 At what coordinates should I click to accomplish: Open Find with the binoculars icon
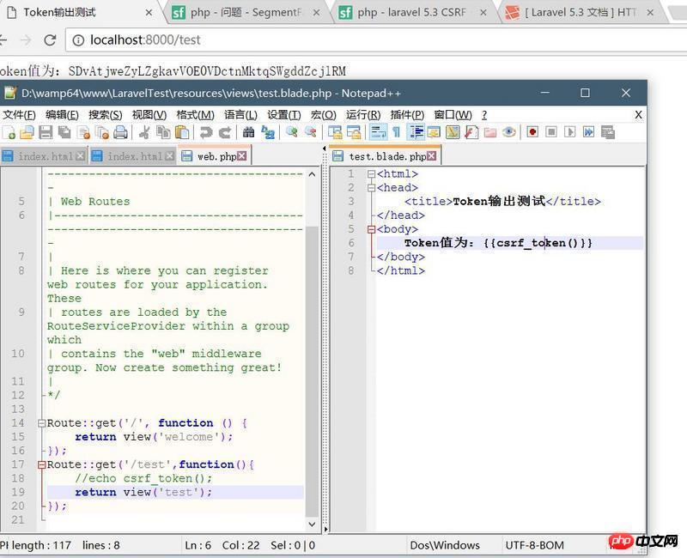click(249, 132)
